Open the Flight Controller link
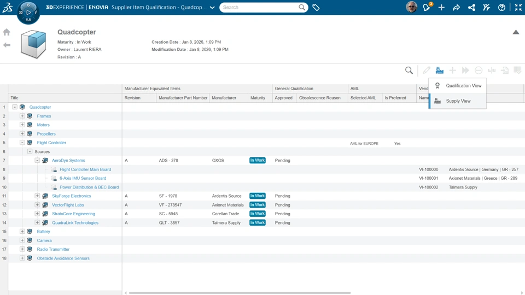525x295 pixels. coord(51,143)
